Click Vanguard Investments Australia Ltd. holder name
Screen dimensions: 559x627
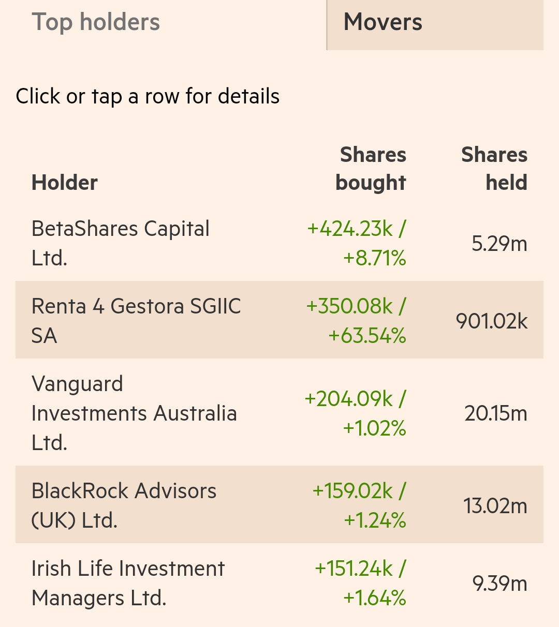134,413
